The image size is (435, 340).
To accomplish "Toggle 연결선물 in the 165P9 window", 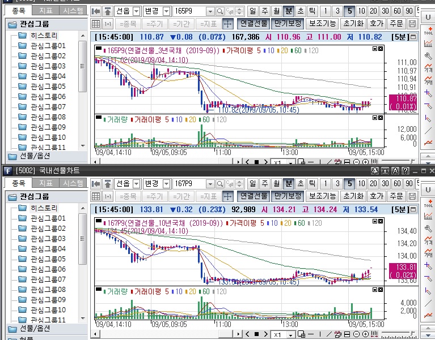I will [254, 24].
